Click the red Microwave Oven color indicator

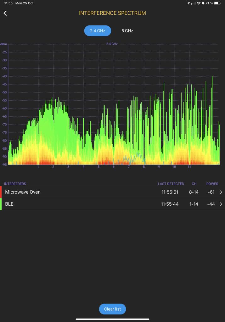tap(1, 192)
